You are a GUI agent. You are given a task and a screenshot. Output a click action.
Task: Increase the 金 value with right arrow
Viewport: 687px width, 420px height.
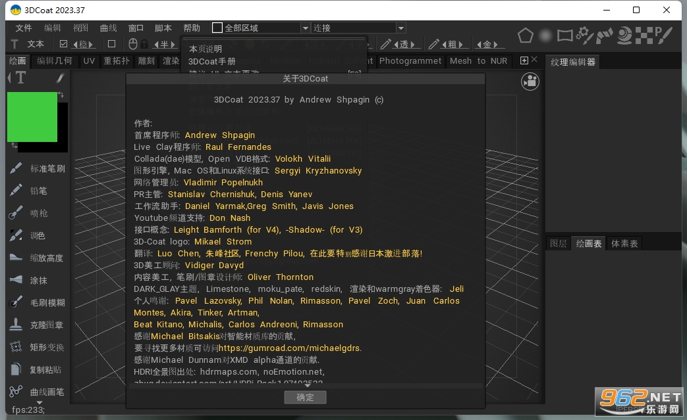point(495,44)
